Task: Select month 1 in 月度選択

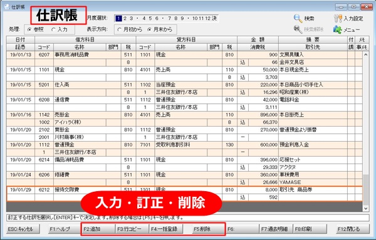Action: point(118,18)
